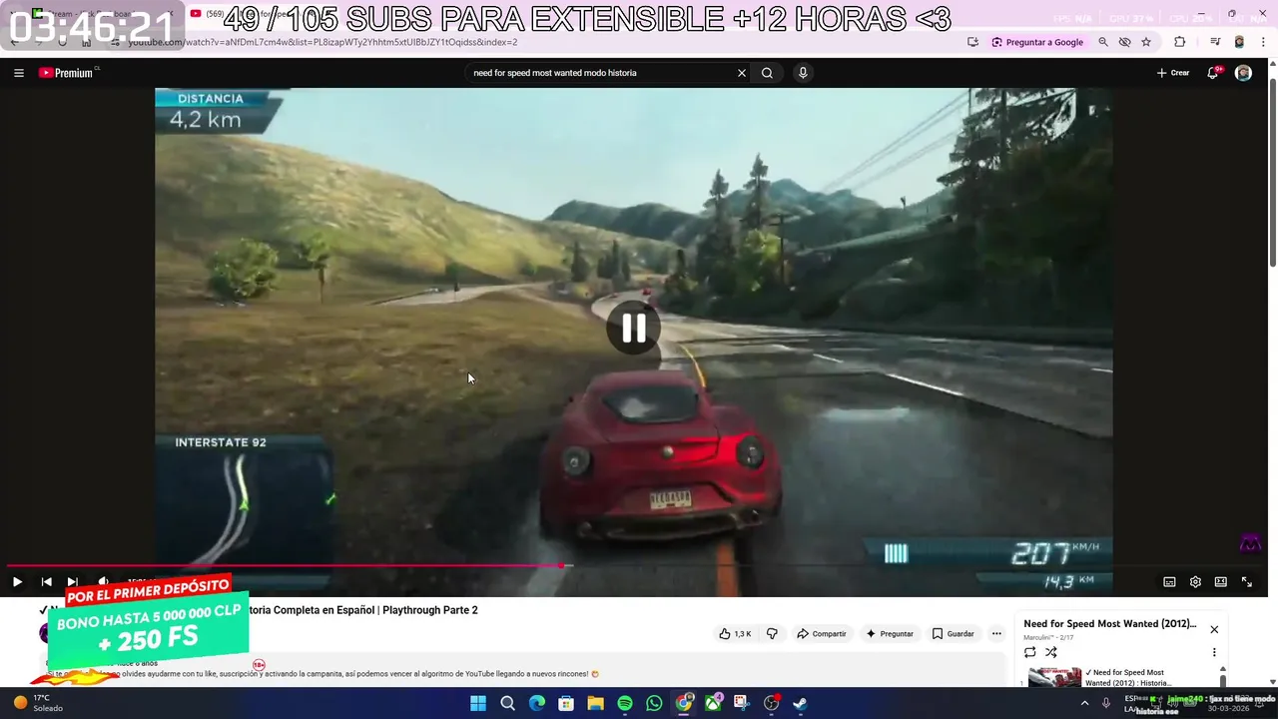The width and height of the screenshot is (1278, 719).
Task: Open browser zoom magnifier icon
Action: [1103, 42]
